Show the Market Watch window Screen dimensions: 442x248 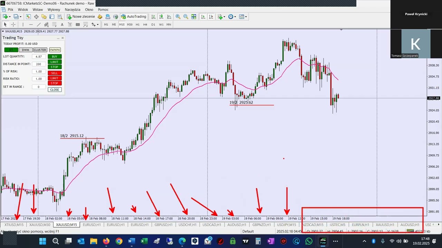28,17
